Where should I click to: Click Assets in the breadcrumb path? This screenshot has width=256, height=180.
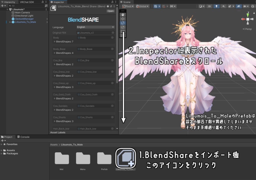(54, 145)
